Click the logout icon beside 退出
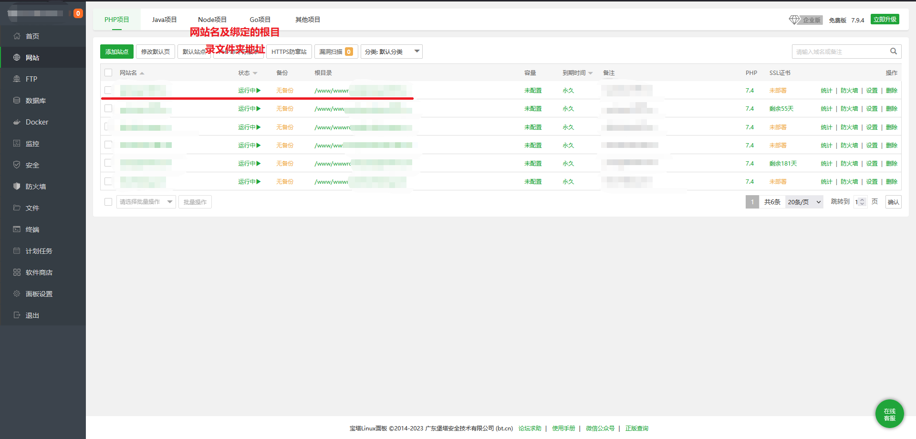Viewport: 916px width, 439px height. (17, 315)
